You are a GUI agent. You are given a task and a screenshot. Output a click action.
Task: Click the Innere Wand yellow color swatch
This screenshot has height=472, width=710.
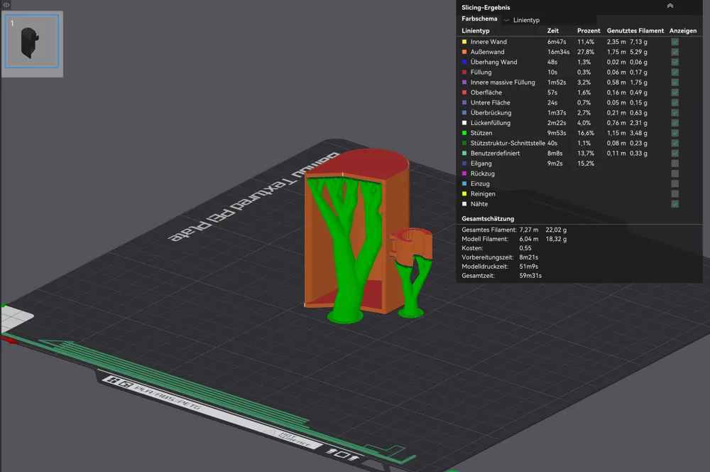464,42
